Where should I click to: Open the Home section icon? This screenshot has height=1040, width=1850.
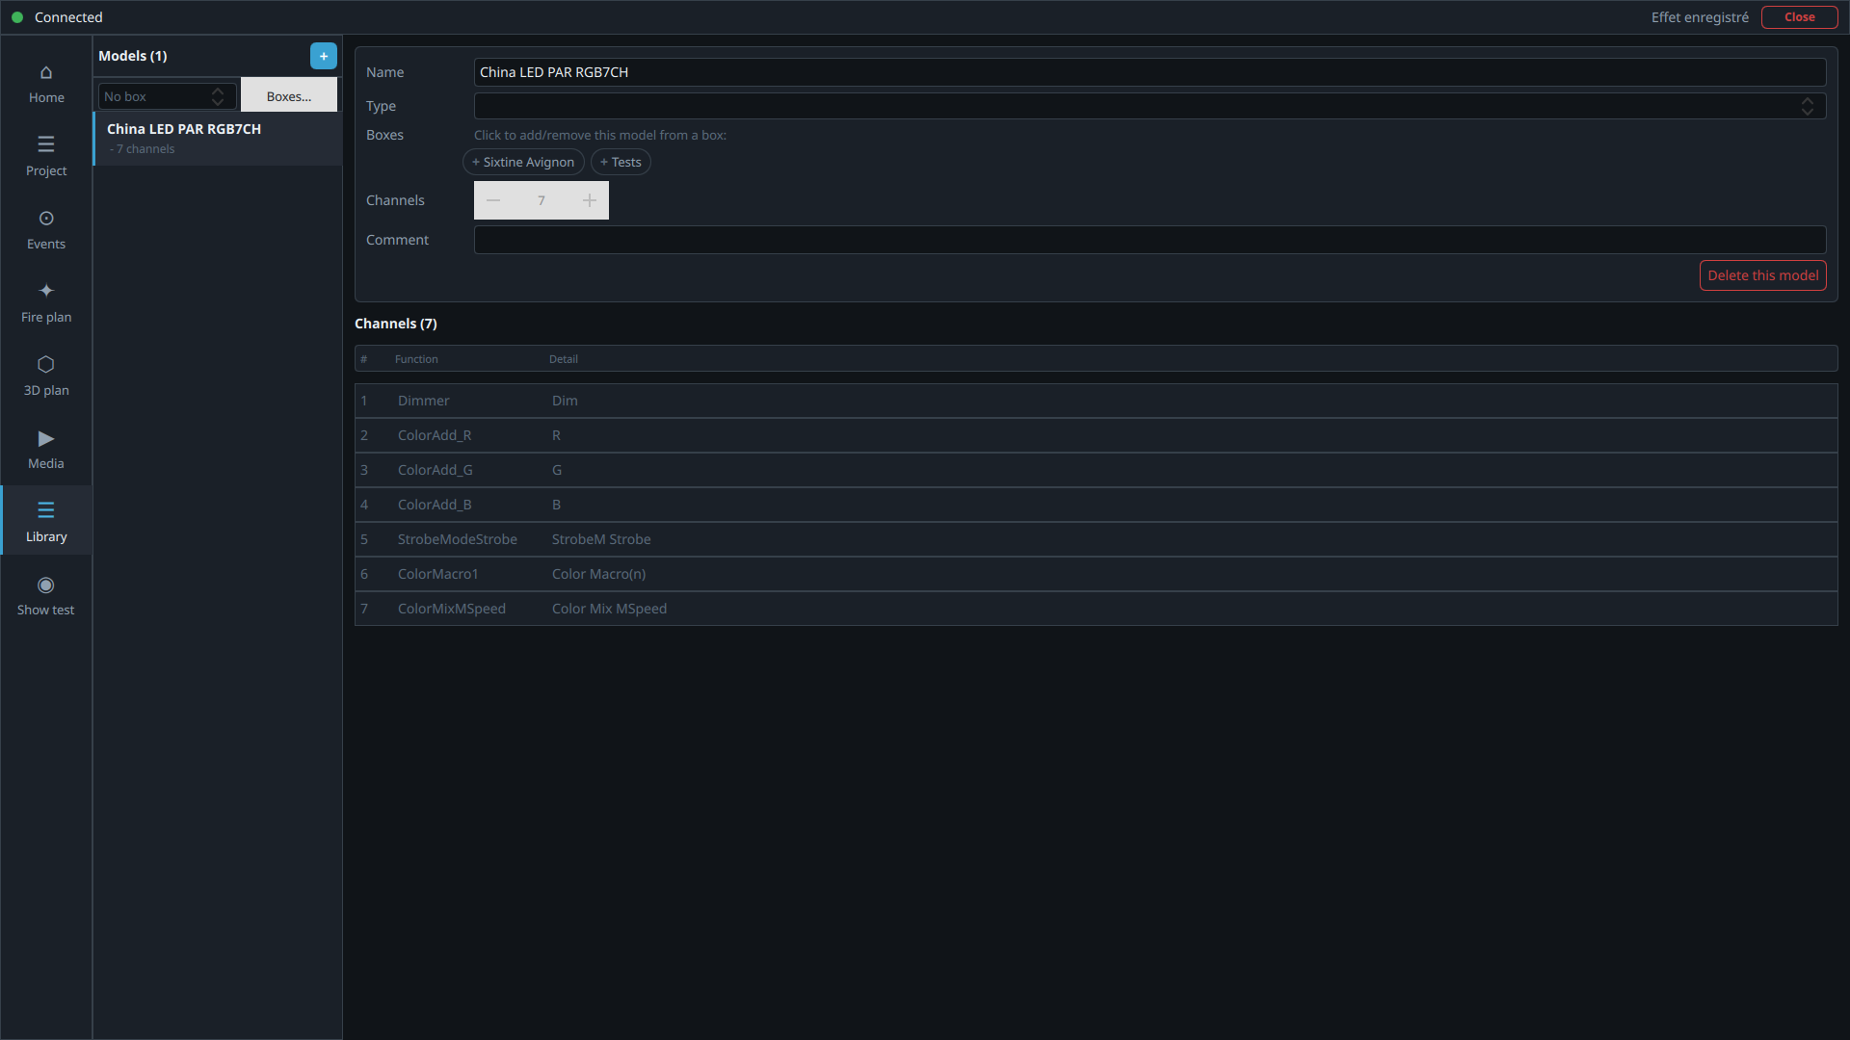point(46,73)
